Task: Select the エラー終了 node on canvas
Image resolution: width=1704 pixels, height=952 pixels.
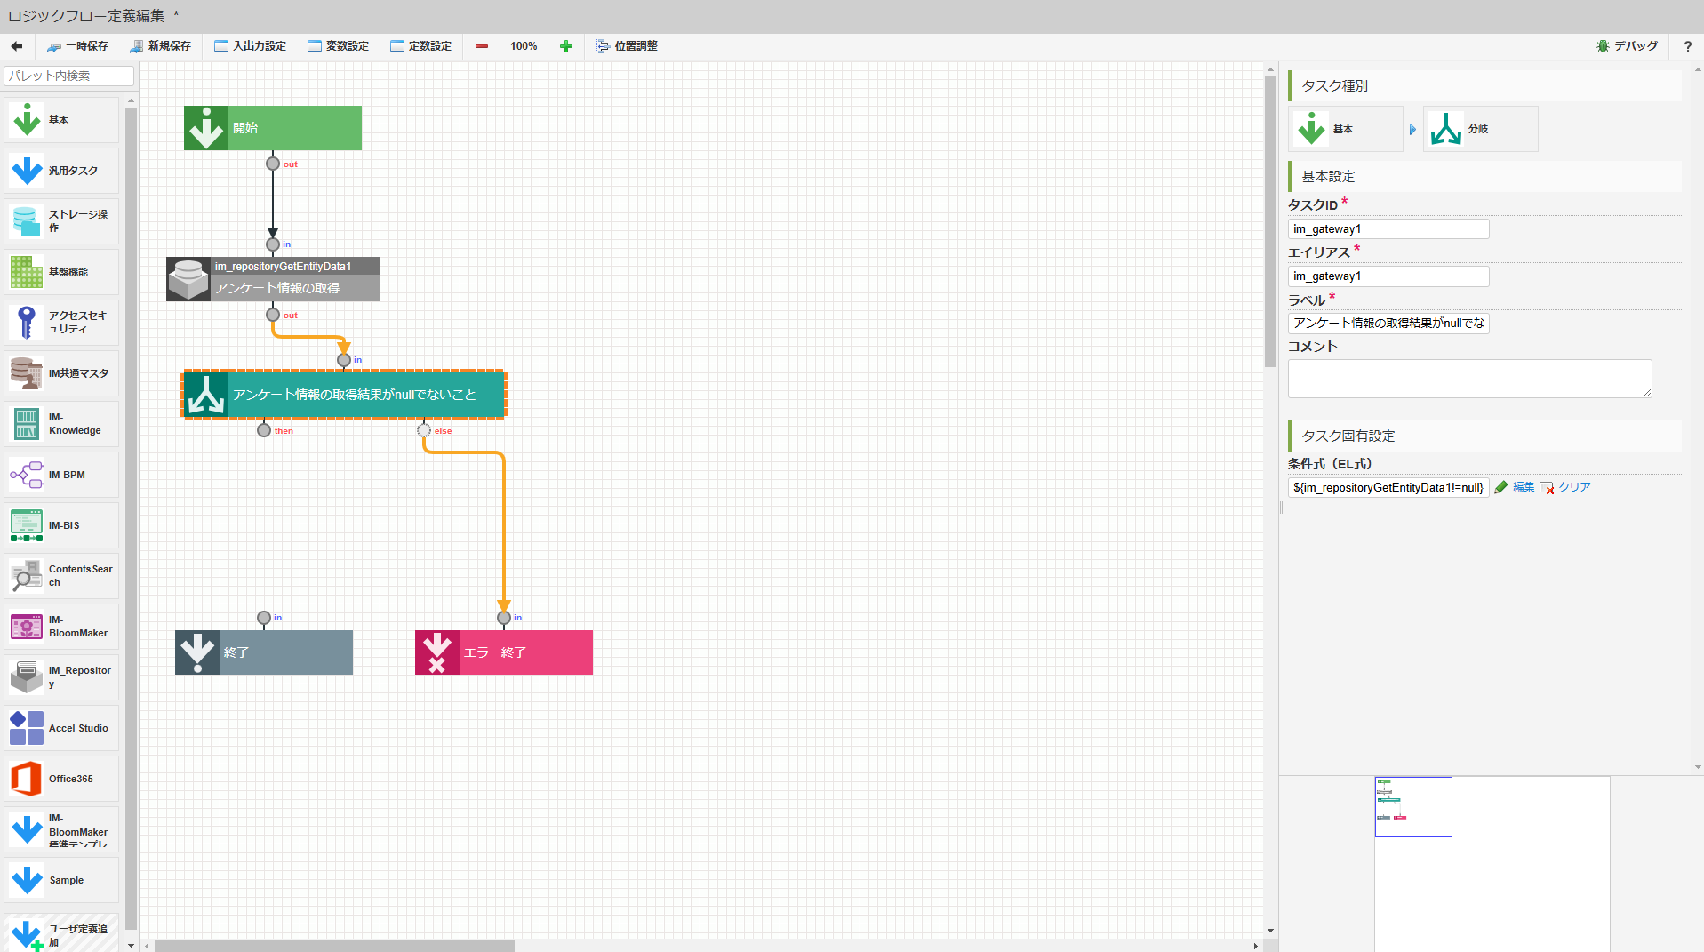Action: click(504, 652)
